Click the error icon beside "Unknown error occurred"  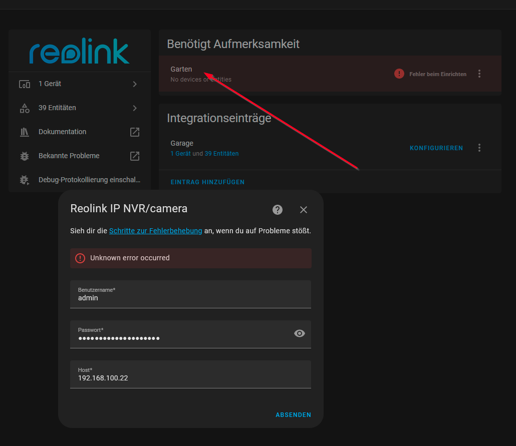(x=80, y=258)
